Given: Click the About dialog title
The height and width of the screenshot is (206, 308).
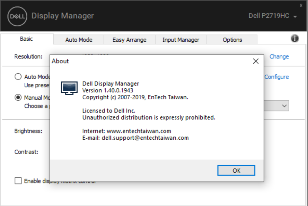Looking at the screenshot, I should point(60,61).
